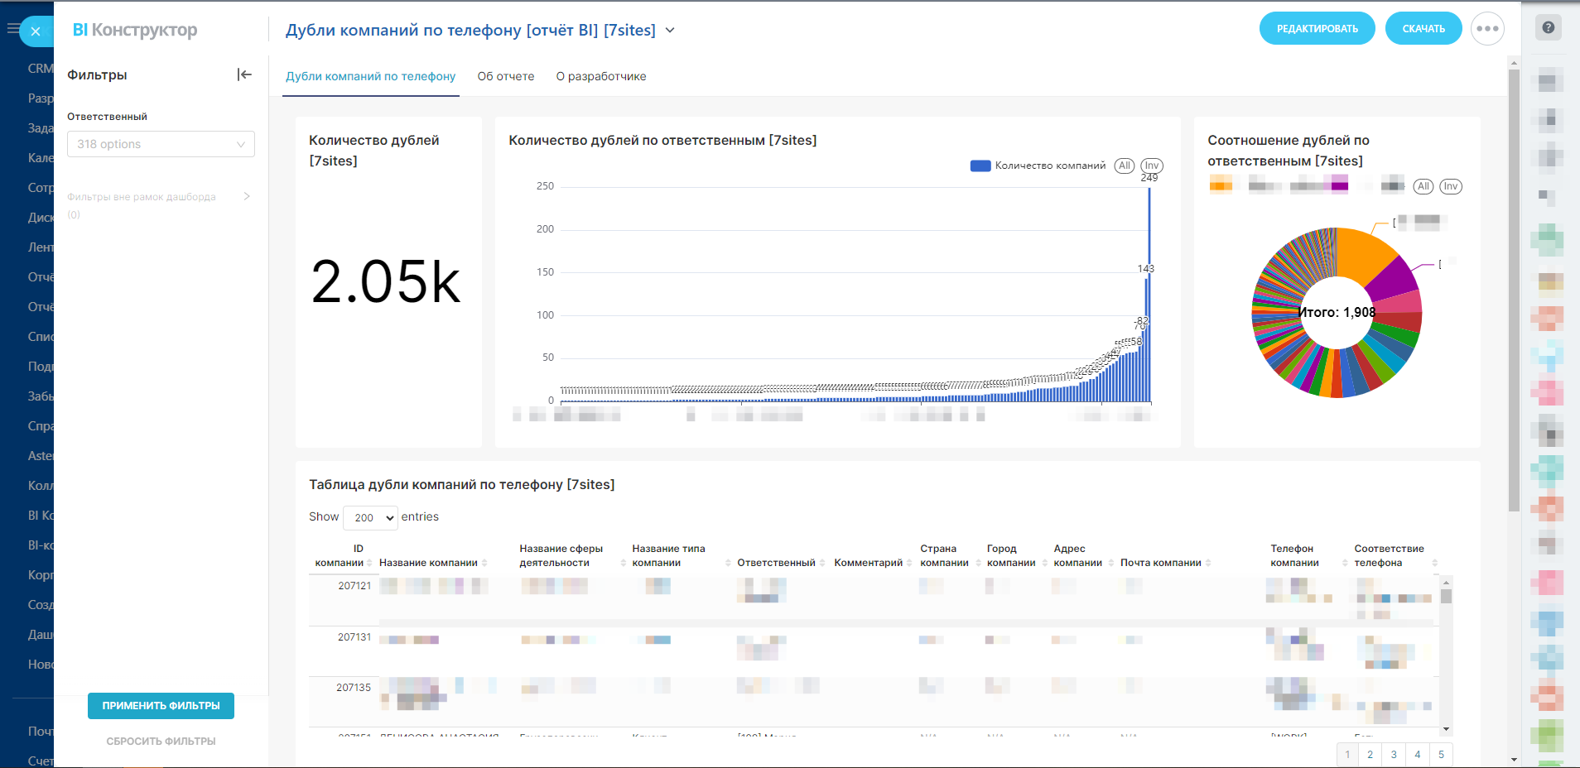Viewport: 1580px width, 768px height.
Task: Open the help question mark icon
Action: tap(1548, 27)
